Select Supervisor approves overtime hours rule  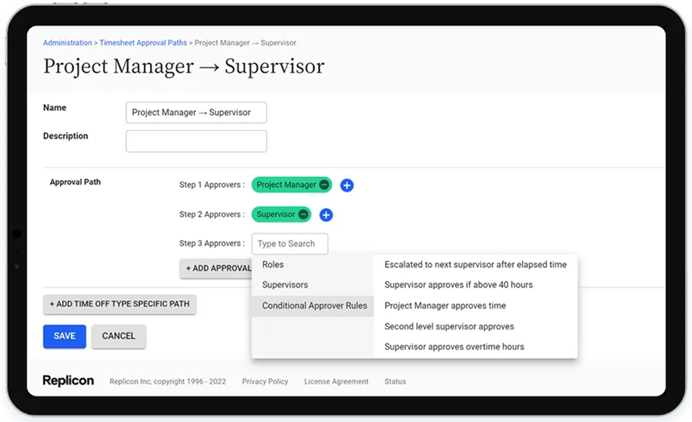pyautogui.click(x=454, y=346)
